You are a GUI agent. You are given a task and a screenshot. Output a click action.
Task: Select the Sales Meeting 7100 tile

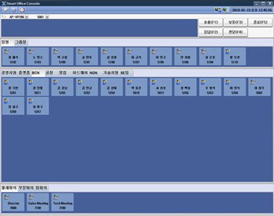[x=38, y=202]
